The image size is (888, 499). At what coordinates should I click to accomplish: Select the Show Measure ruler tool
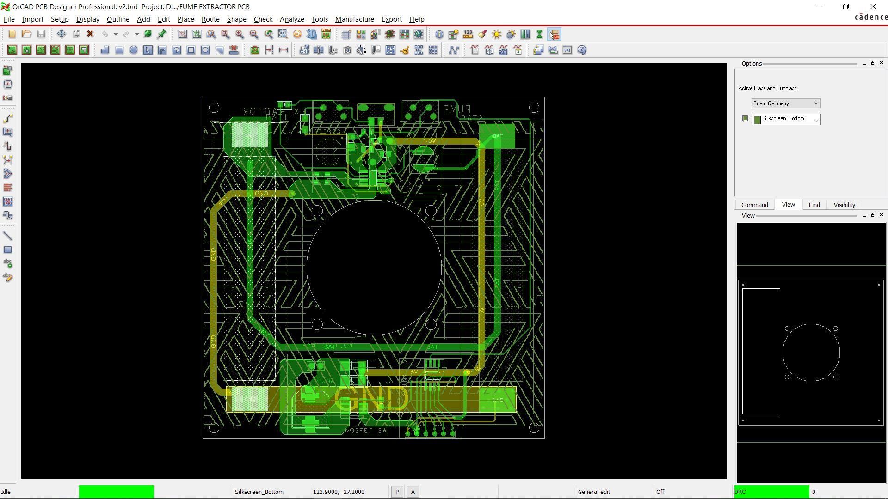point(468,34)
